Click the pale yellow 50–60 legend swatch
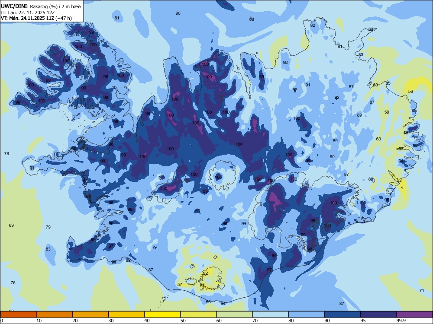 pos(198,314)
